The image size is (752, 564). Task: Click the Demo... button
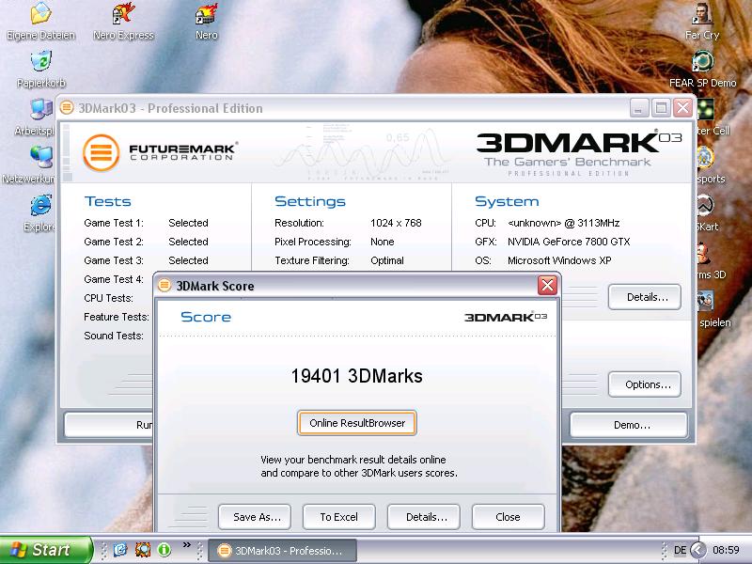[629, 425]
